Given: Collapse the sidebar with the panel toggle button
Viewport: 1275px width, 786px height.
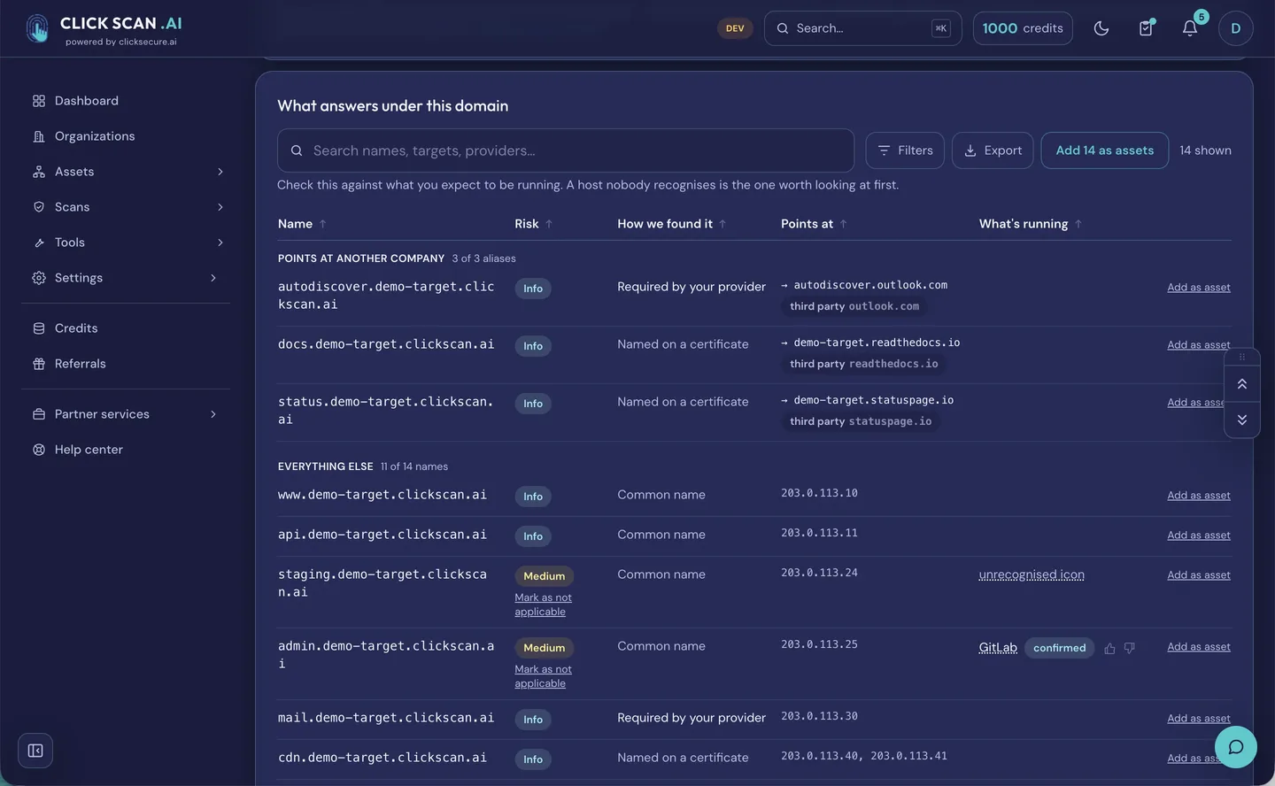Looking at the screenshot, I should 35,751.
